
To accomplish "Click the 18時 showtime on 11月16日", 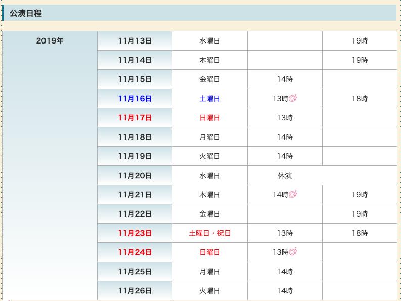I will point(360,99).
